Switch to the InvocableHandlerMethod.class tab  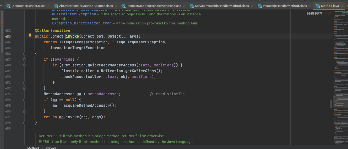[285, 6]
